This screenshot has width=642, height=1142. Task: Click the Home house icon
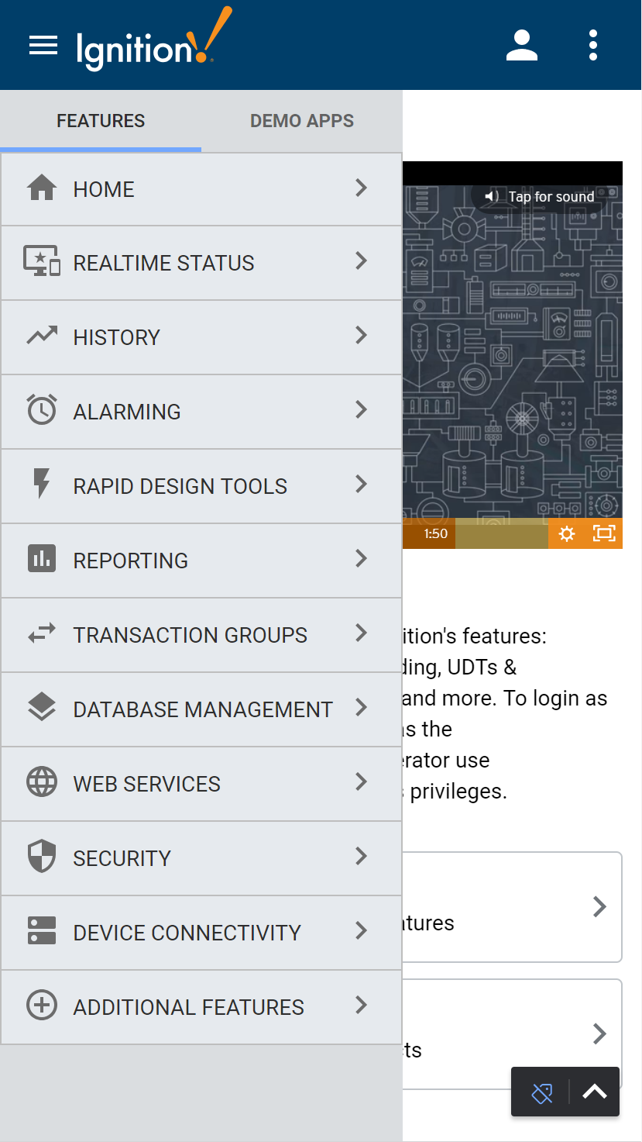(x=42, y=188)
